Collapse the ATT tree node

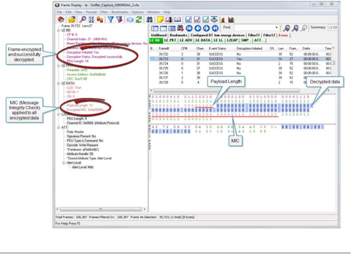[58, 128]
